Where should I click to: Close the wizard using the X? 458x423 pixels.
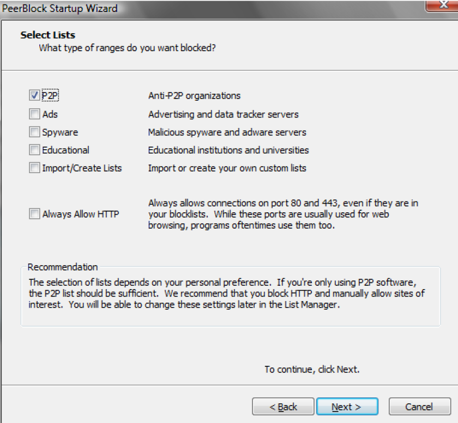tap(443, 5)
